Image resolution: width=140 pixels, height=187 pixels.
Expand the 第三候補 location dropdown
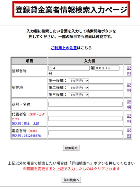pyautogui.click(x=78, y=95)
